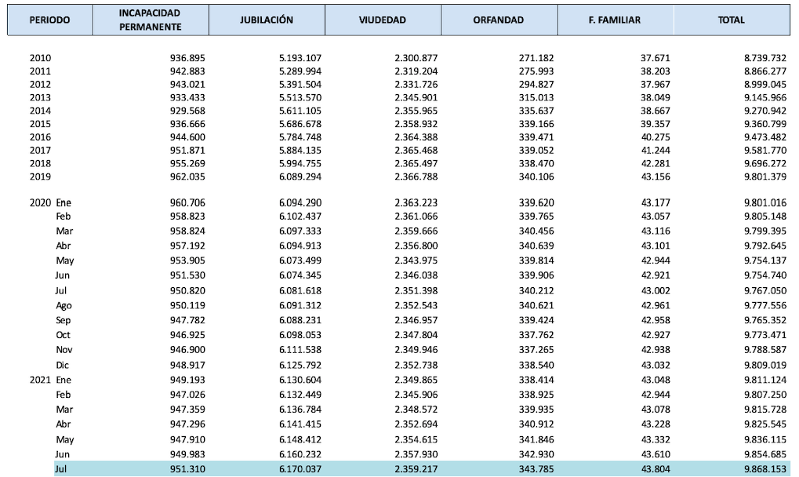The height and width of the screenshot is (477, 799).
Task: Select the Dic month row label
Action: point(63,366)
